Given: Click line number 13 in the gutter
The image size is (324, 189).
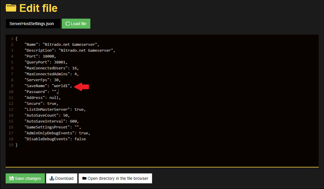Looking at the screenshot, I should 11,109.
